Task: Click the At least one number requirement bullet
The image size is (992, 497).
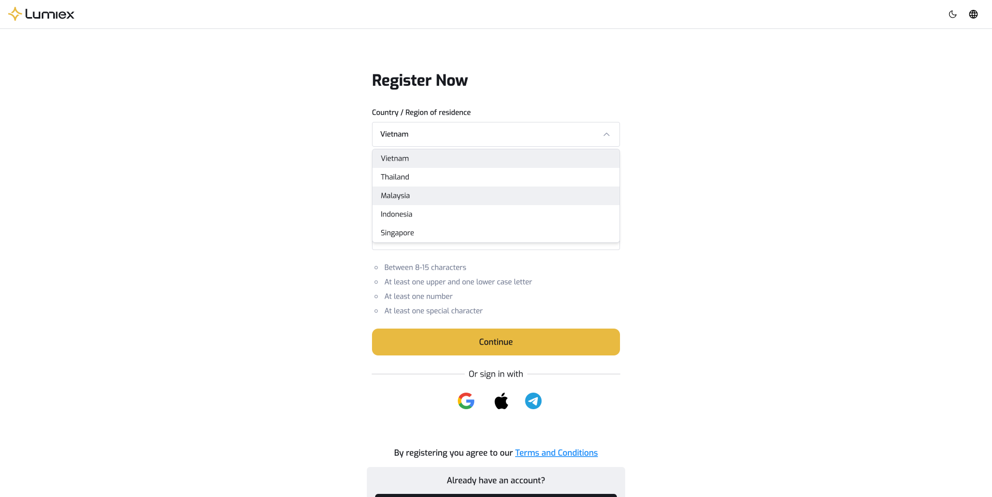Action: 418,296
